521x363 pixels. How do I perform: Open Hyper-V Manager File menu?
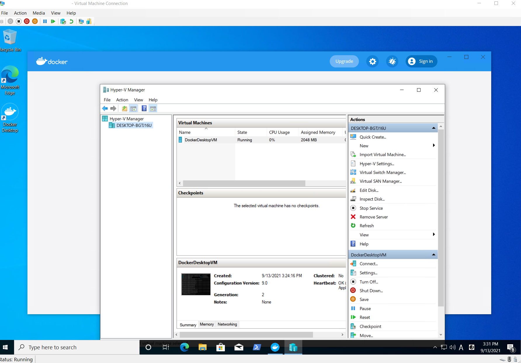pyautogui.click(x=107, y=100)
